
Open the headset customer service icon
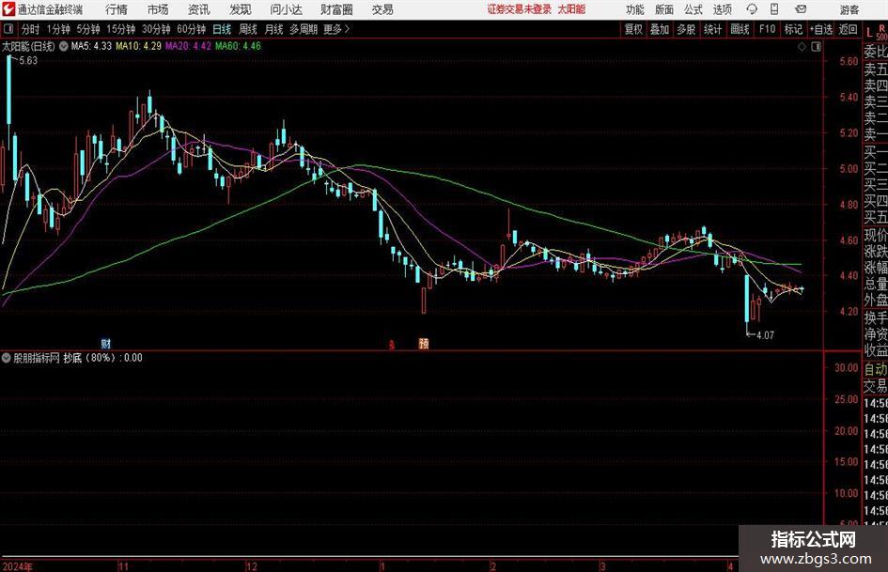(x=752, y=9)
